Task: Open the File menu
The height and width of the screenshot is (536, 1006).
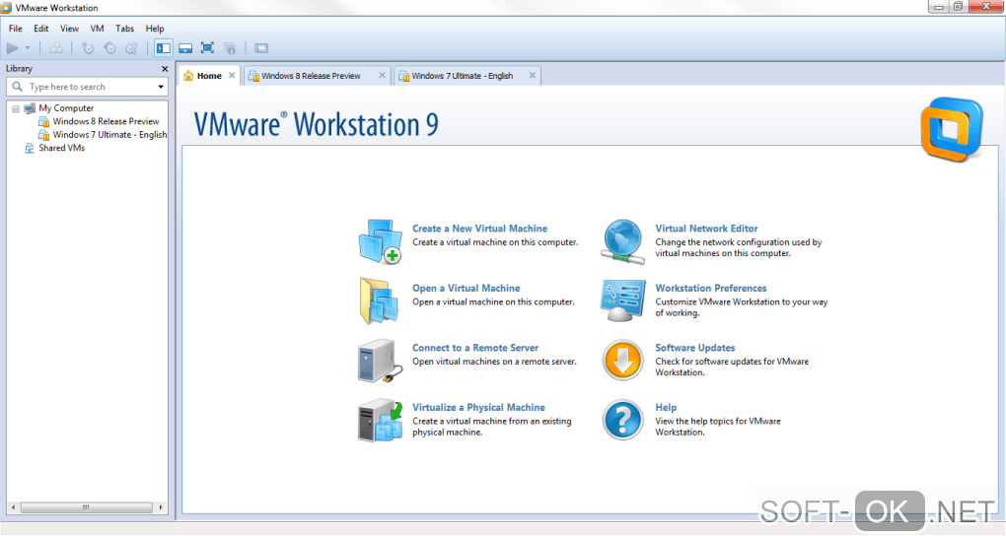Action: [x=16, y=29]
